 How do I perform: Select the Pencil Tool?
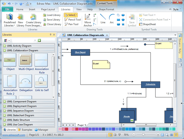click(x=73, y=20)
